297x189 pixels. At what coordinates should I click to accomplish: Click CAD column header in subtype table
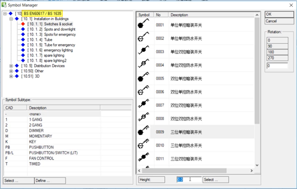pos(15,108)
